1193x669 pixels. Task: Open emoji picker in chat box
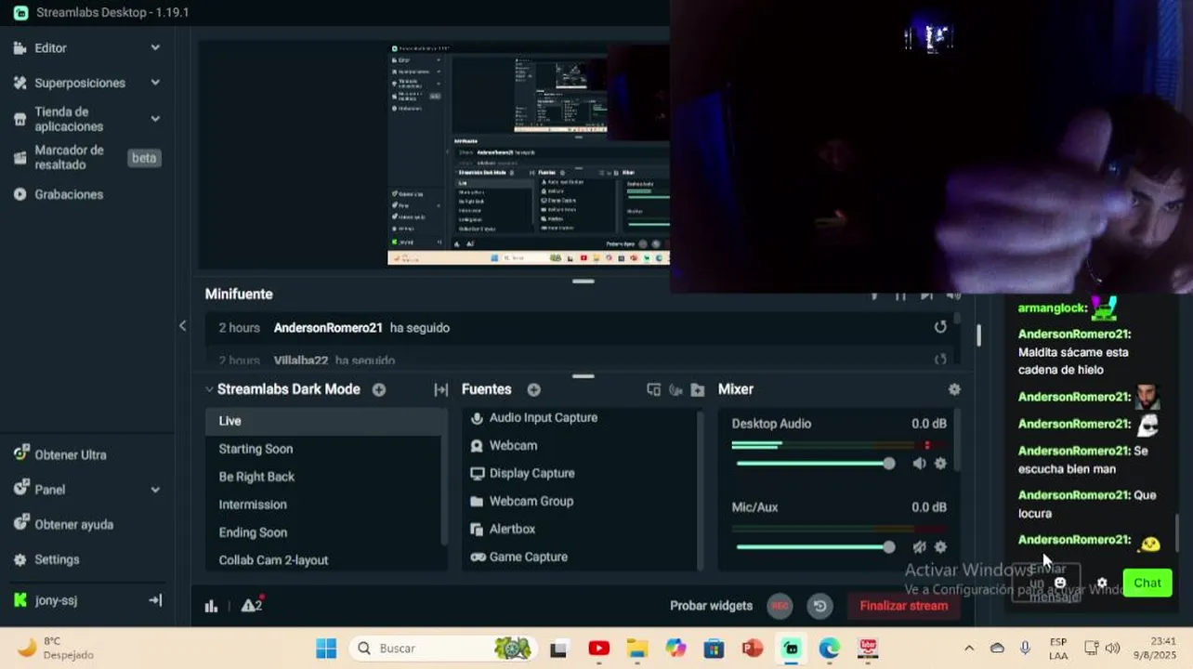[x=1060, y=584]
